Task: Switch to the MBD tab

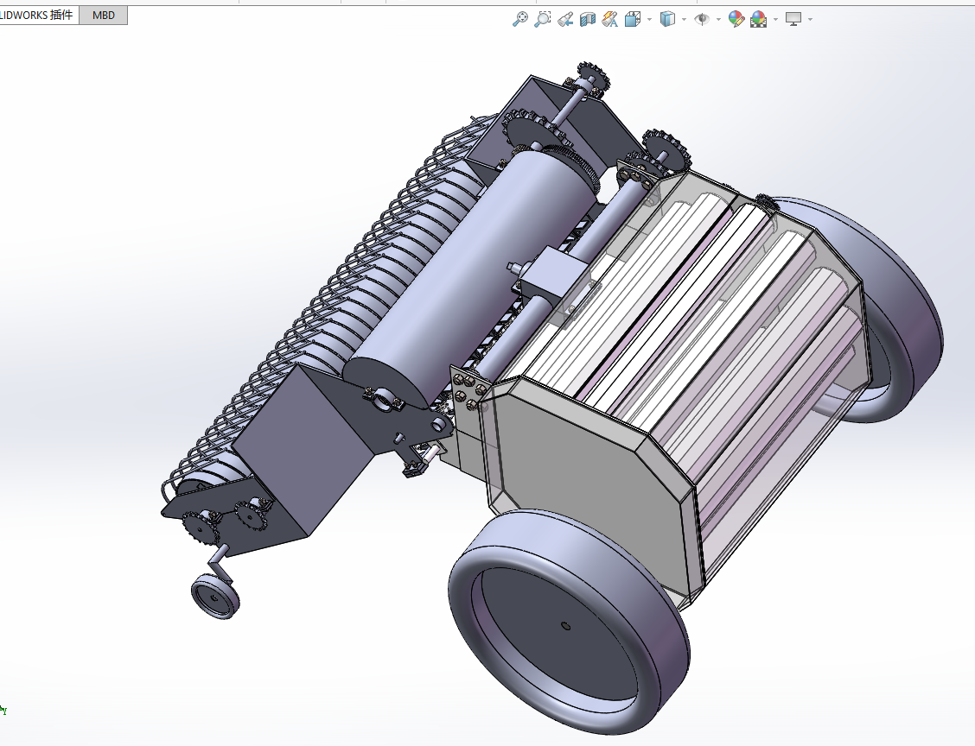Action: [x=103, y=15]
